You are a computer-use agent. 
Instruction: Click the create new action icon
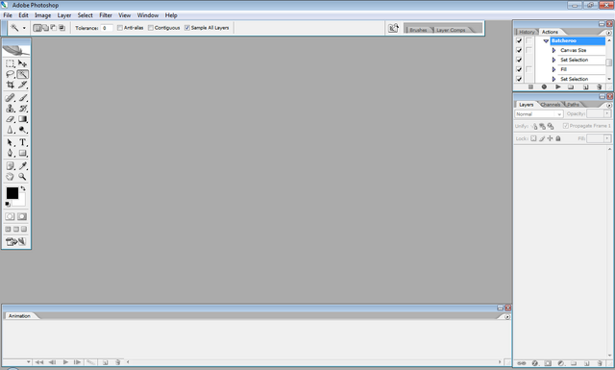585,87
